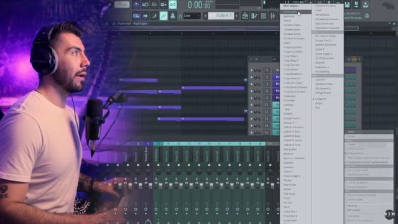The height and width of the screenshot is (224, 398).
Task: Toggle the mute LED of channel row 15
Action: (x=251, y=133)
